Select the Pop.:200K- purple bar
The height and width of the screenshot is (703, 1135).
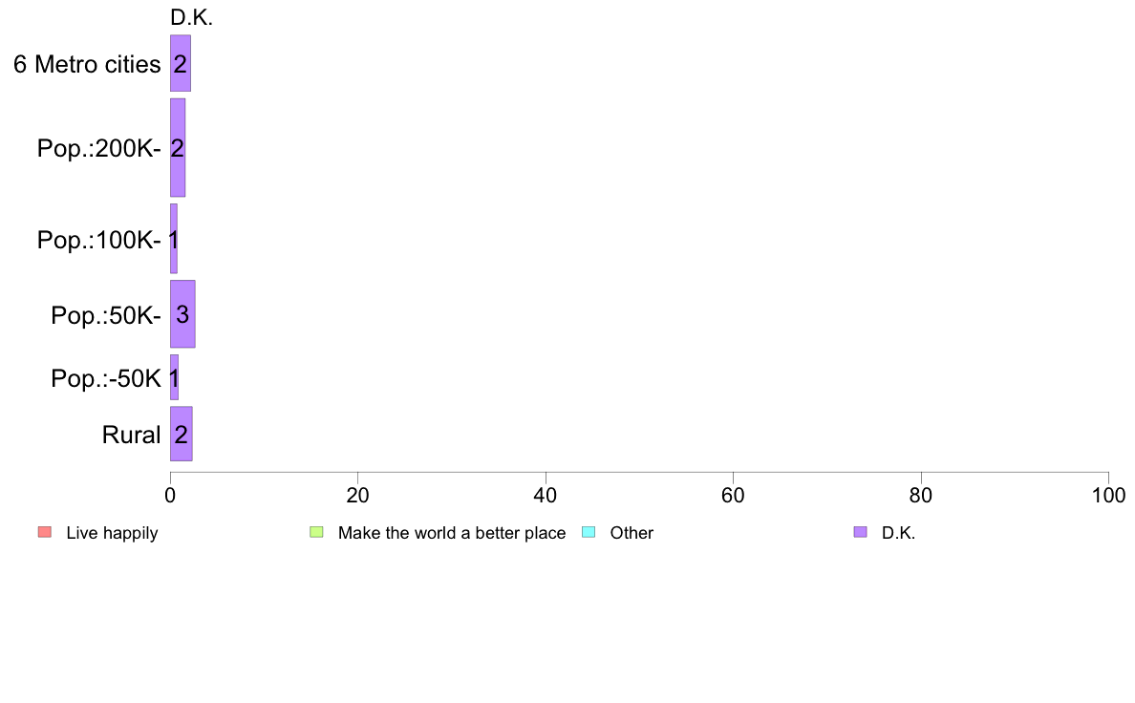tap(178, 148)
